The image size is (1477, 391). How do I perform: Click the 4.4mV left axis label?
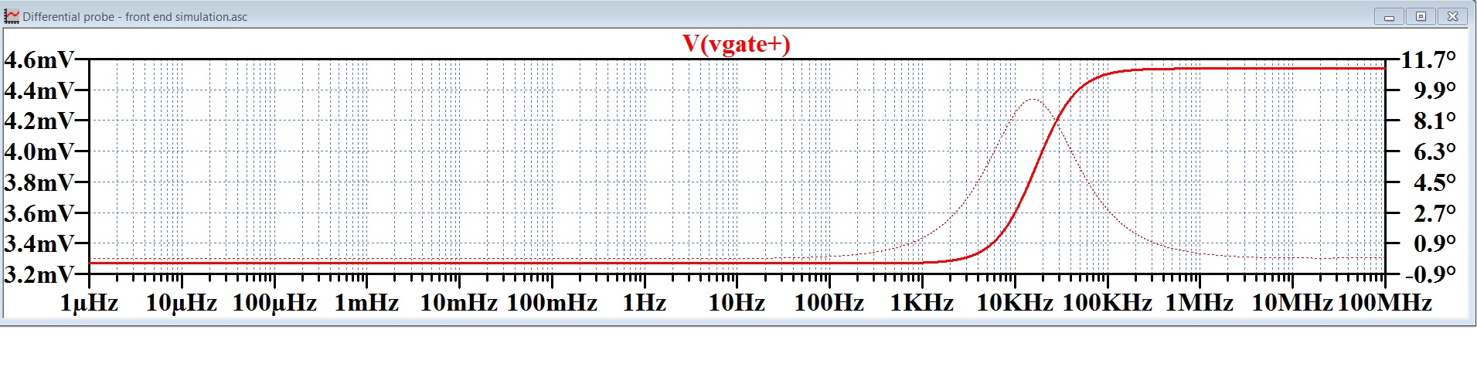pos(39,90)
